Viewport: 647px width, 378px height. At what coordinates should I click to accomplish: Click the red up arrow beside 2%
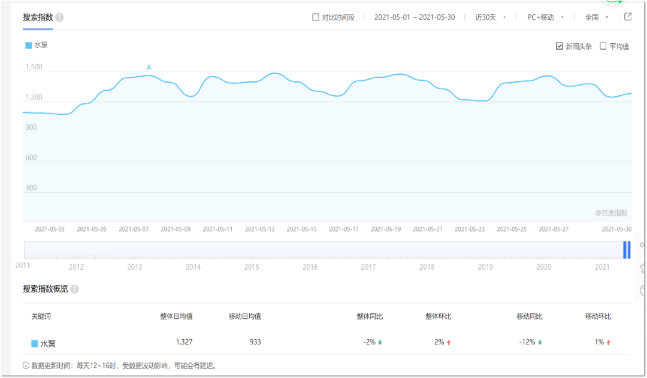(448, 342)
